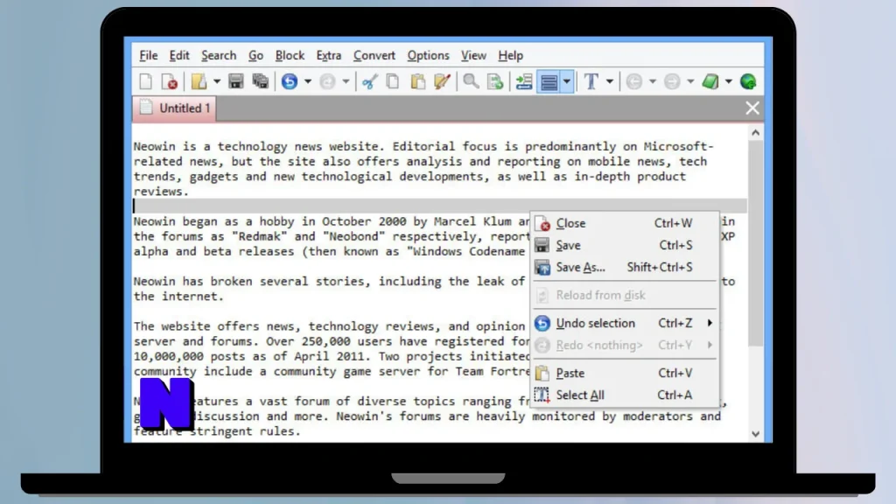Expand the Undo history dropdown arrow
This screenshot has width=896, height=504.
point(307,81)
